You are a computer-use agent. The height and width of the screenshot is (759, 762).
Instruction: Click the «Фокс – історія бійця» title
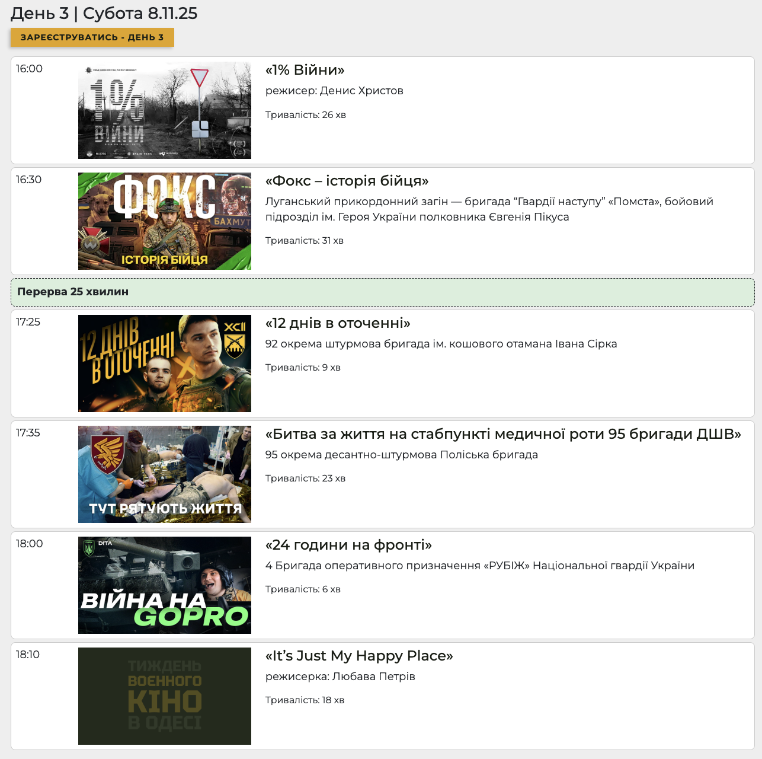click(x=347, y=181)
